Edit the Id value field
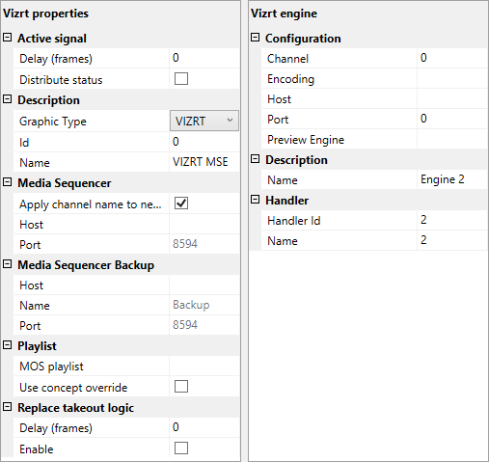 [204, 142]
